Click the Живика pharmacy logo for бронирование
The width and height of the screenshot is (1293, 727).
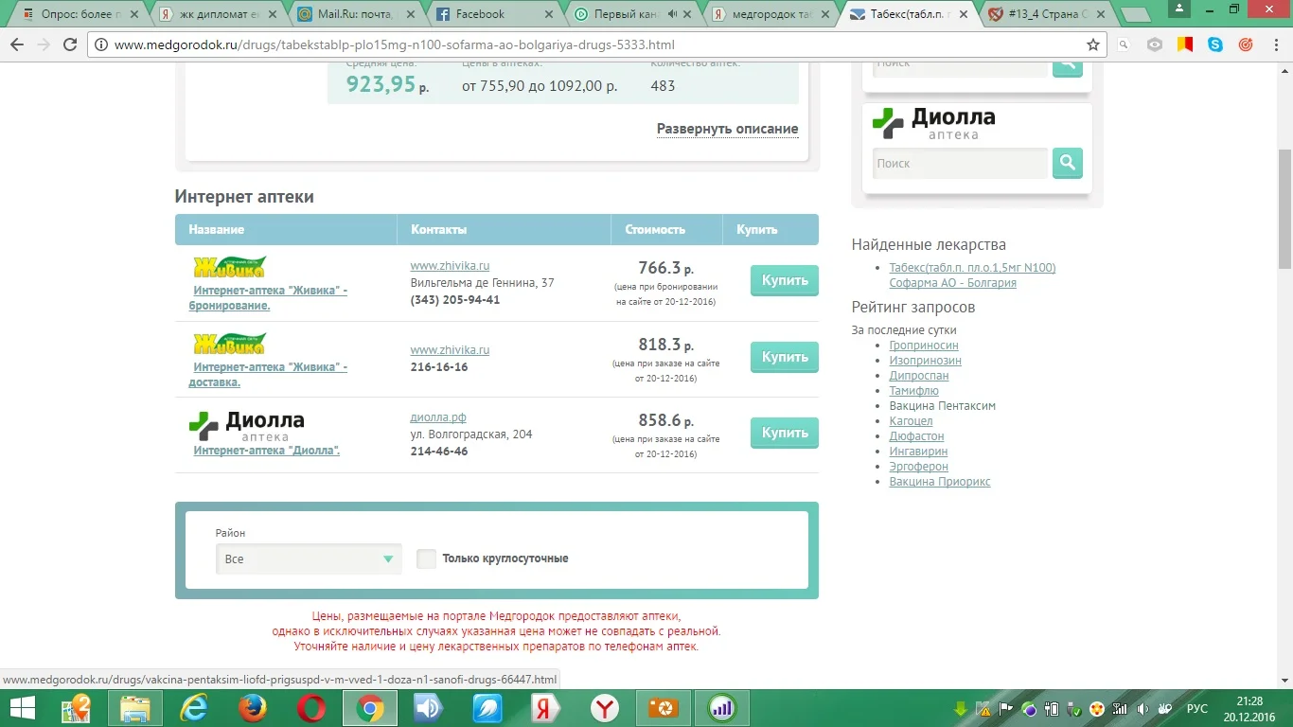[230, 265]
